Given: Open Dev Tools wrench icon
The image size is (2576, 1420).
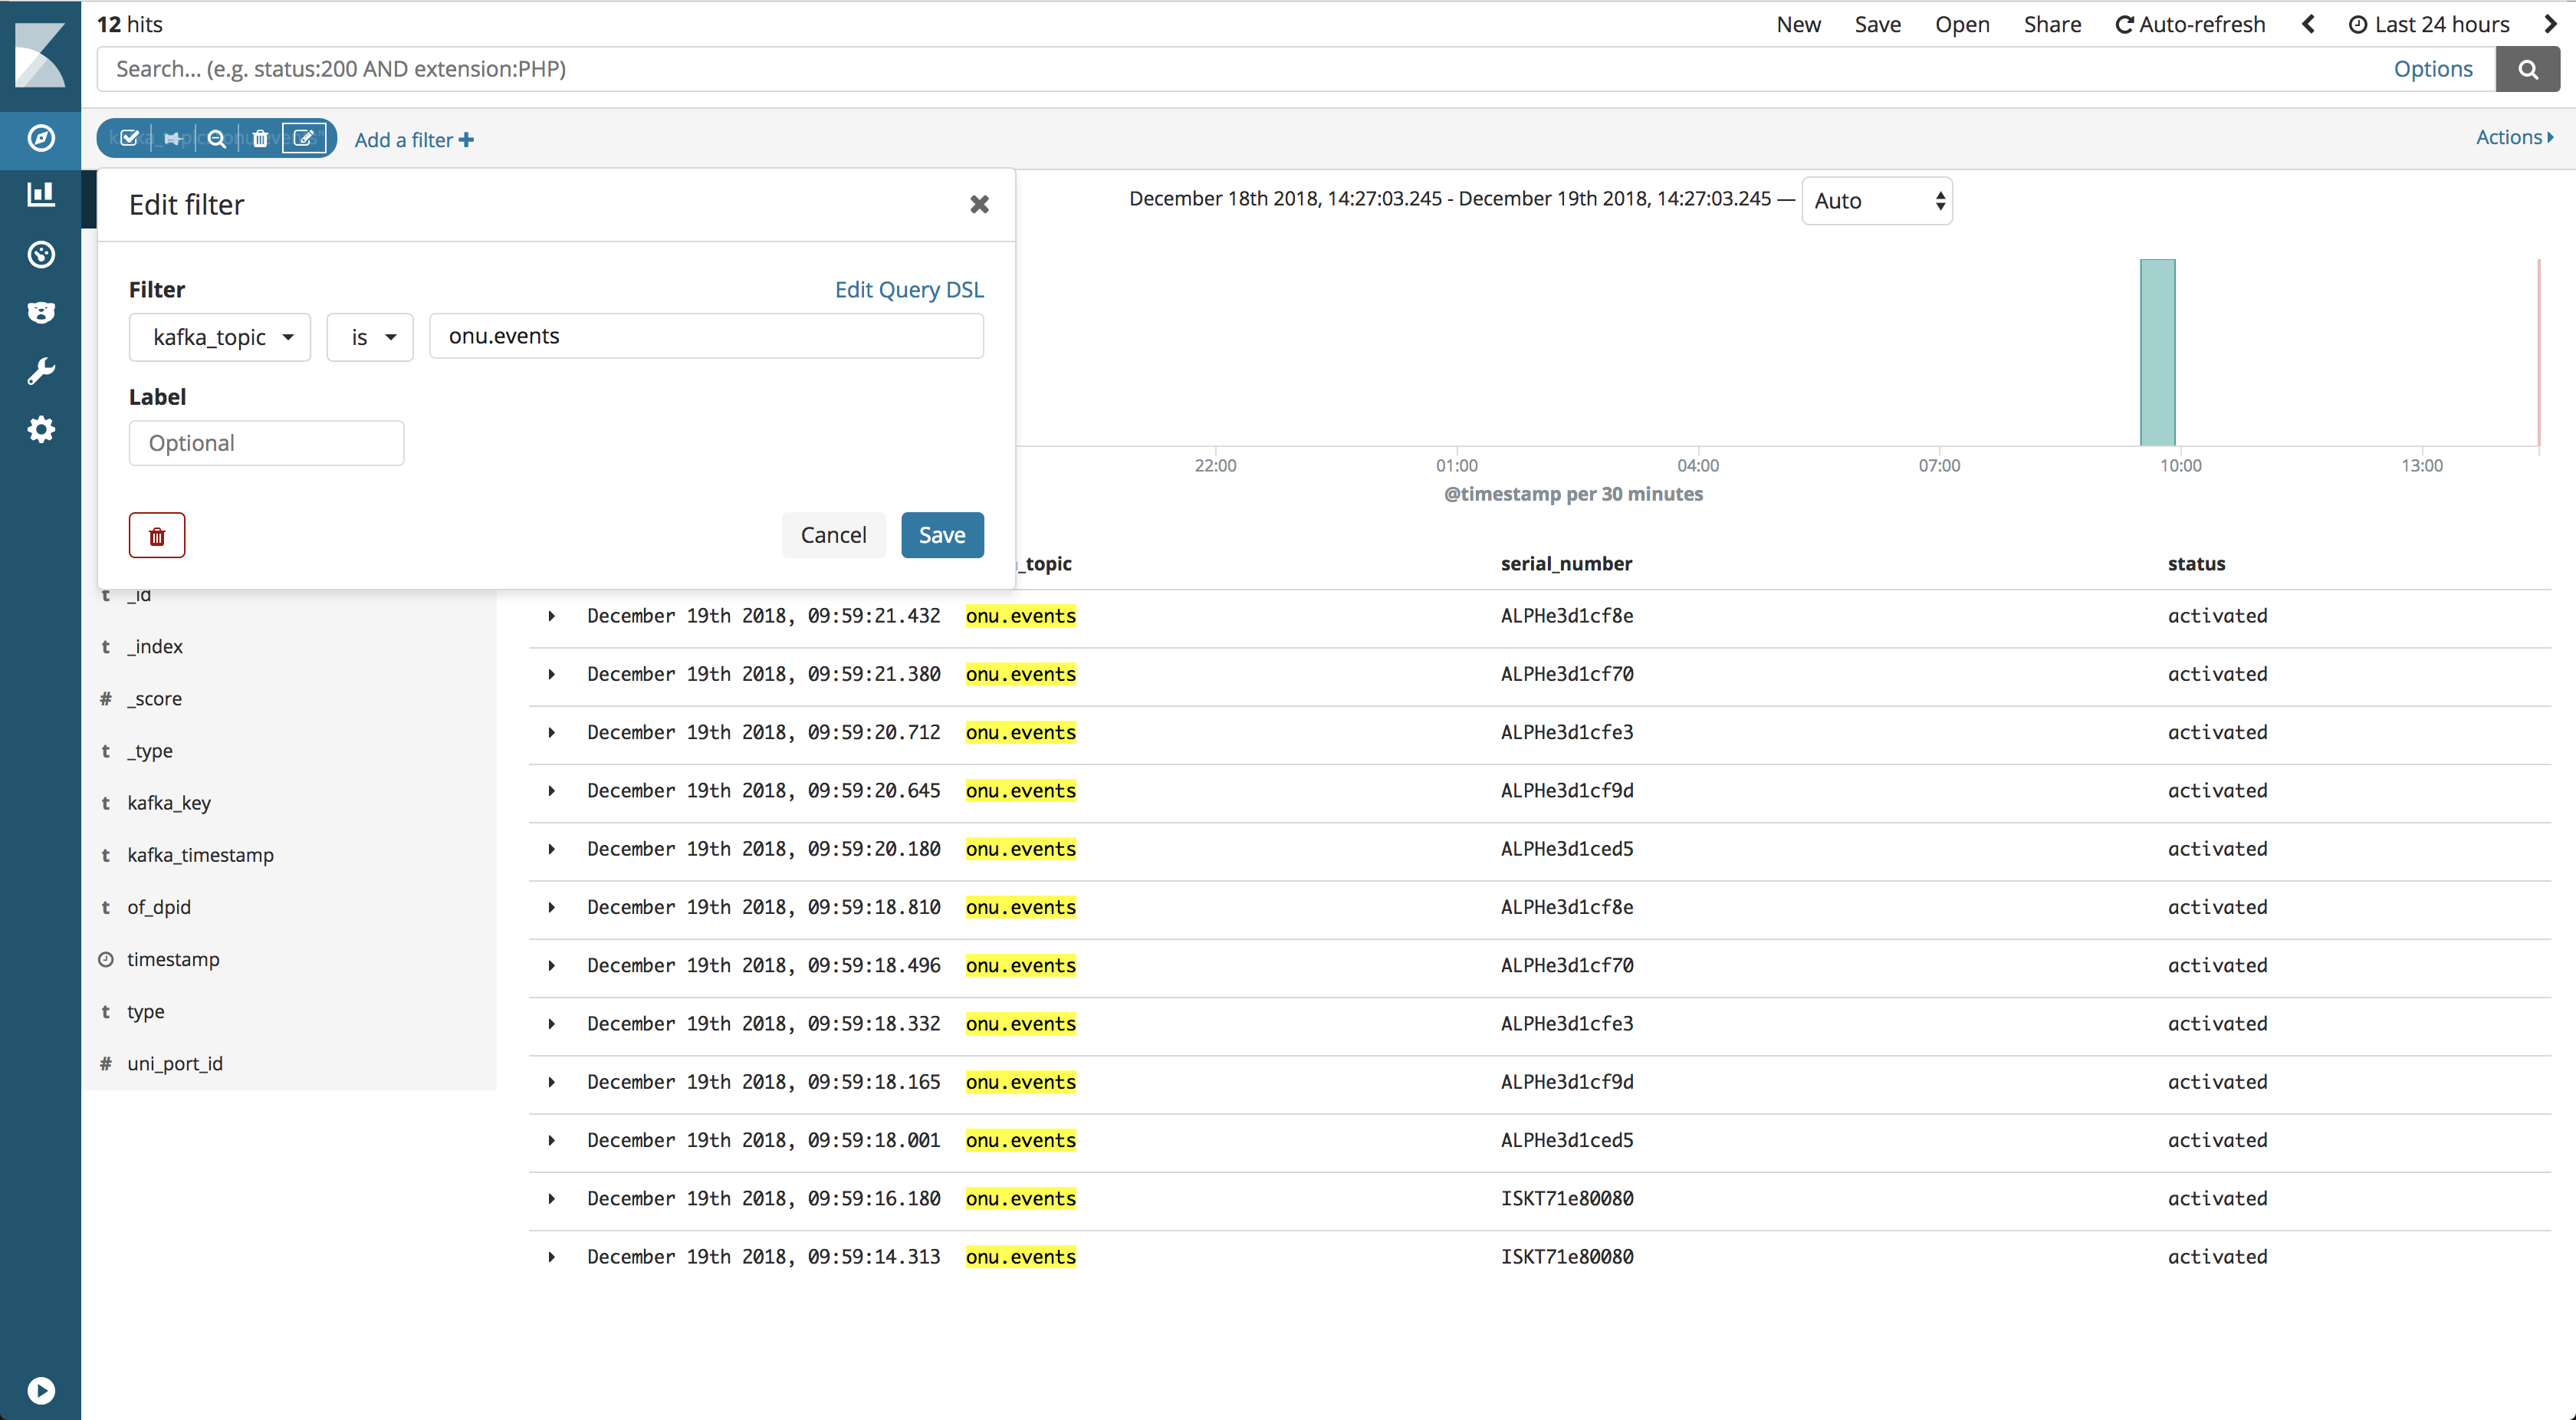Looking at the screenshot, I should pyautogui.click(x=41, y=371).
